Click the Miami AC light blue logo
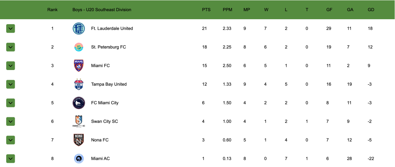Screen dimensions: 395x167 tap(79, 159)
